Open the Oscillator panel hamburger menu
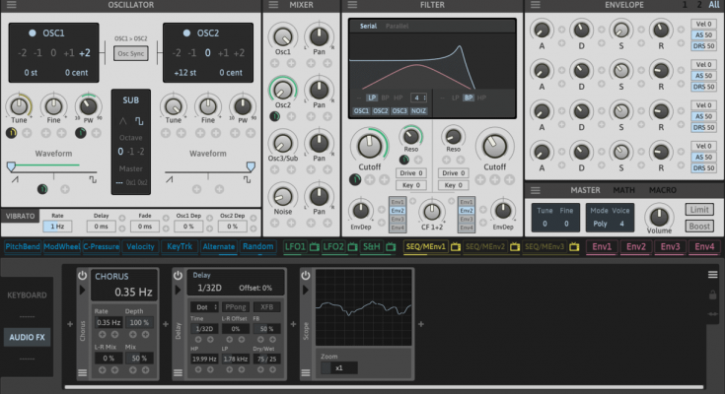 [11, 5]
